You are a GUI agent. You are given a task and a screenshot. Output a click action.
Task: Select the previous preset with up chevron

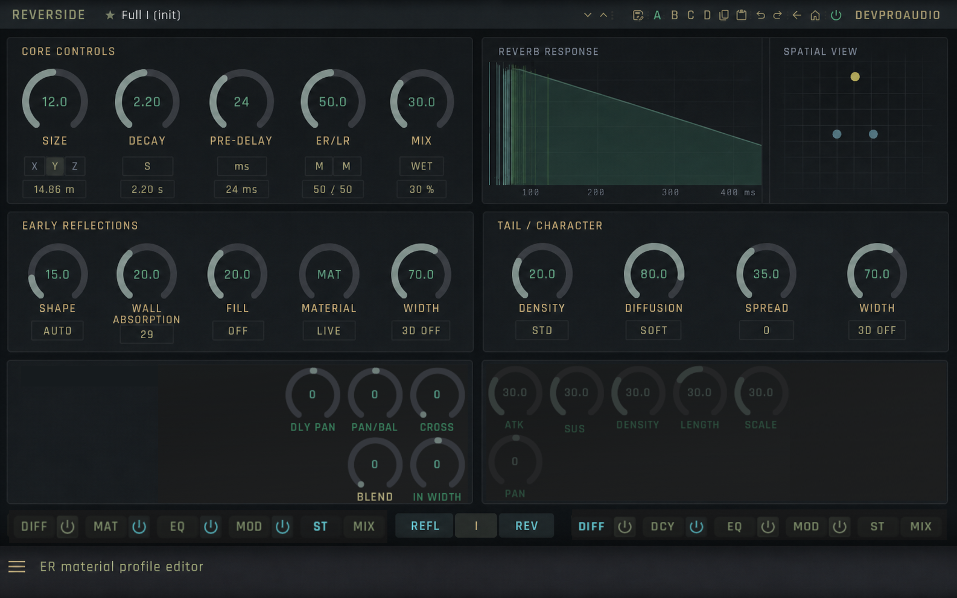click(x=603, y=15)
